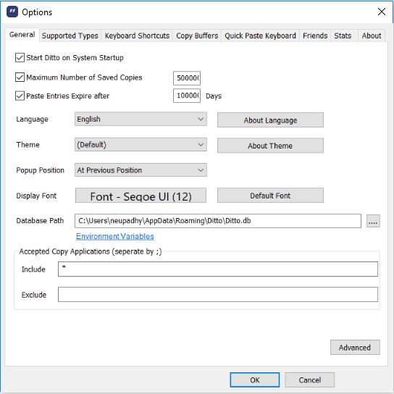
Task: Go to the Friends tab
Action: click(x=315, y=35)
